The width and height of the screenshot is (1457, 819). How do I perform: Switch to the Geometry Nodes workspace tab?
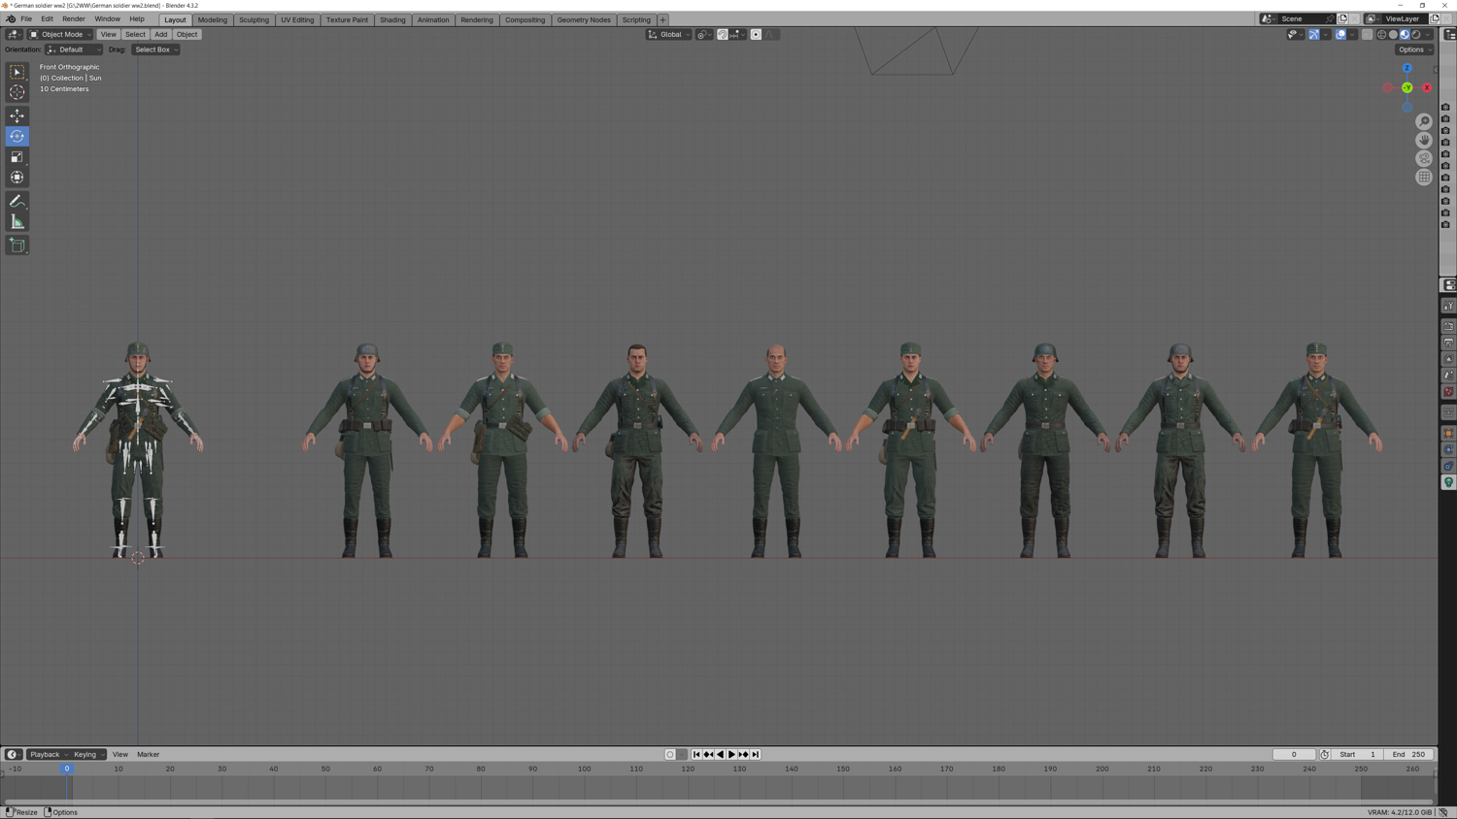(584, 19)
